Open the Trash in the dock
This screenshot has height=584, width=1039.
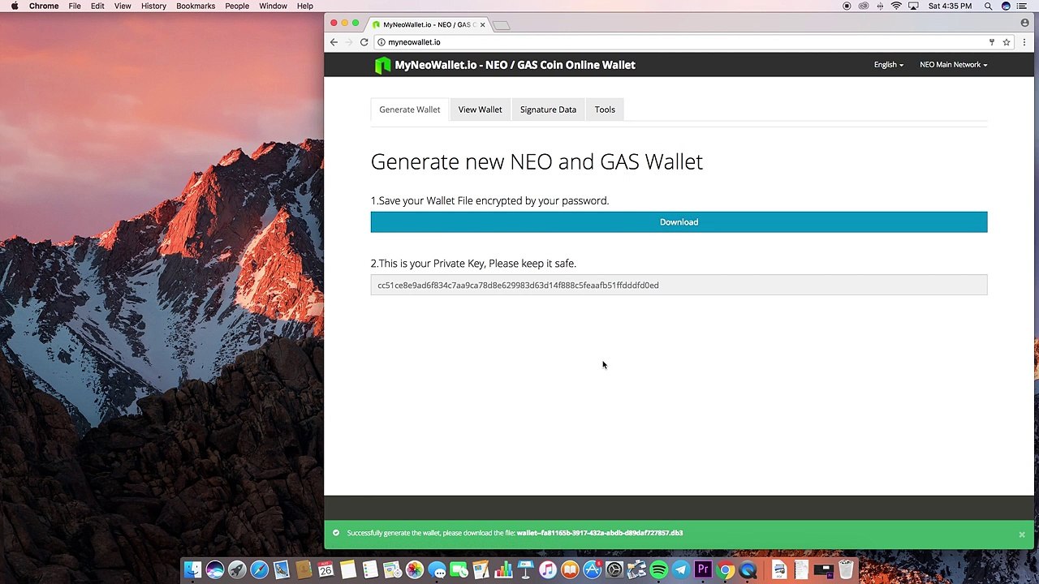(846, 570)
